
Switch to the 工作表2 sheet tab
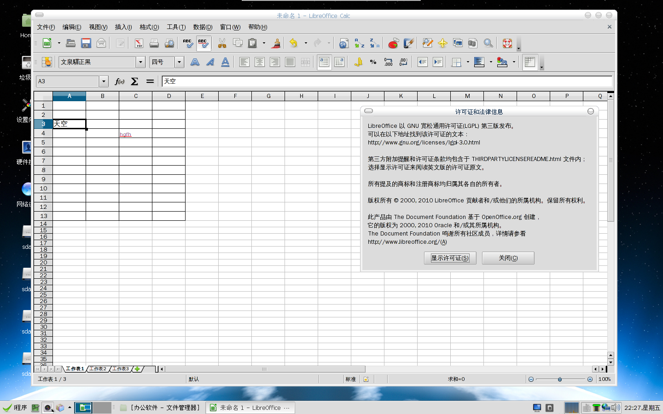click(x=98, y=369)
